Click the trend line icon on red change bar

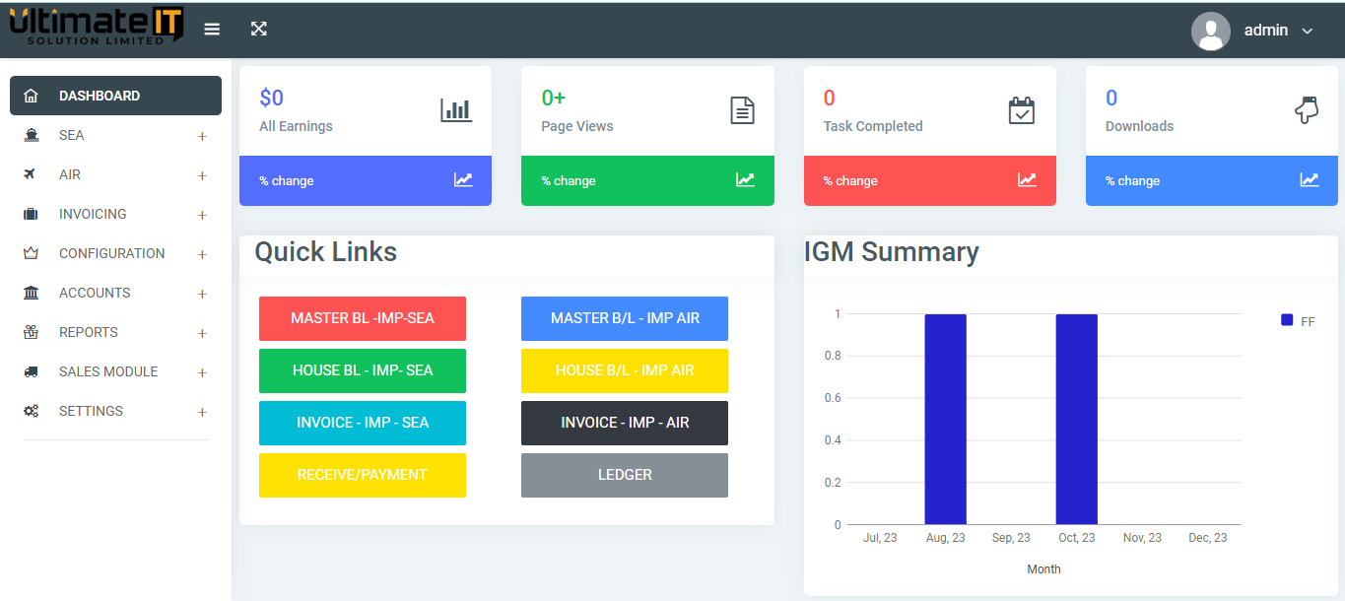(x=1027, y=180)
